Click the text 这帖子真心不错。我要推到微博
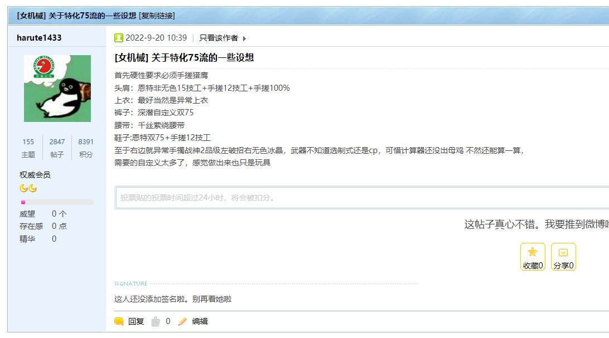Image resolution: width=609 pixels, height=338 pixels. click(x=536, y=224)
